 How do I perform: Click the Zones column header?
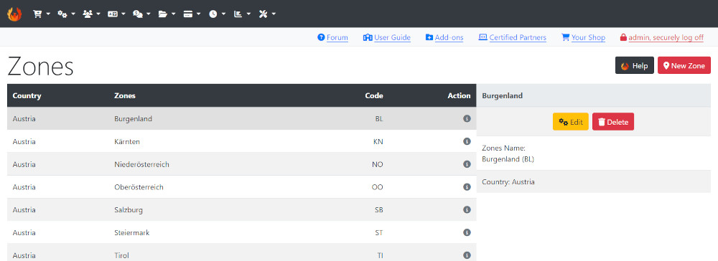pos(124,95)
